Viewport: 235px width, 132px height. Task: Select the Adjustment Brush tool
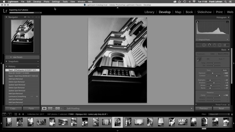tap(226, 45)
